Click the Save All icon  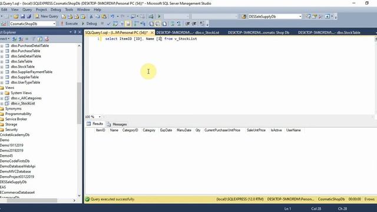tap(29, 16)
